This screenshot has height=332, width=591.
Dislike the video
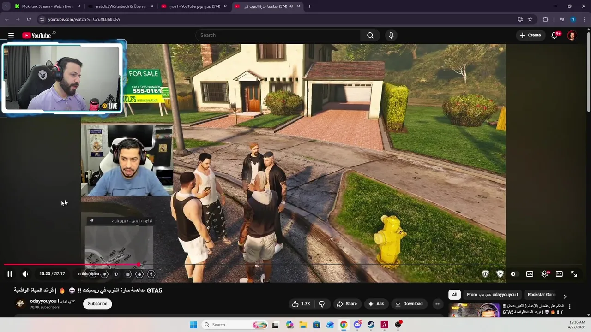322,304
